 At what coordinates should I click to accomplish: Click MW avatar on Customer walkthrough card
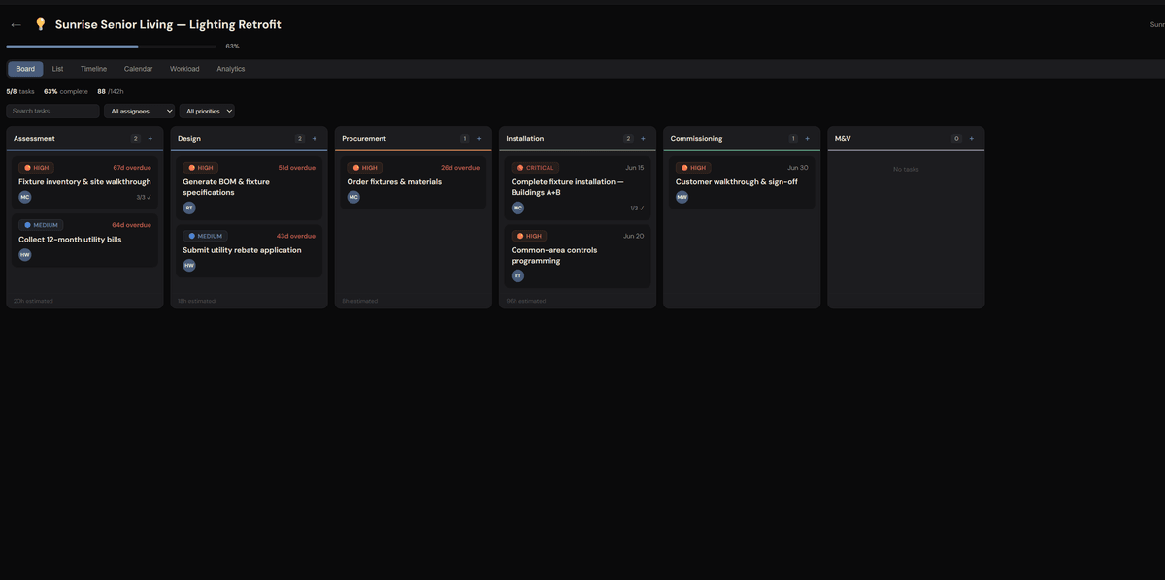[x=682, y=197]
